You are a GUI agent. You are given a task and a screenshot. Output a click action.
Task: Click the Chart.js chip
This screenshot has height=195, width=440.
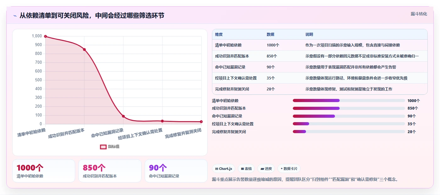[224, 169]
